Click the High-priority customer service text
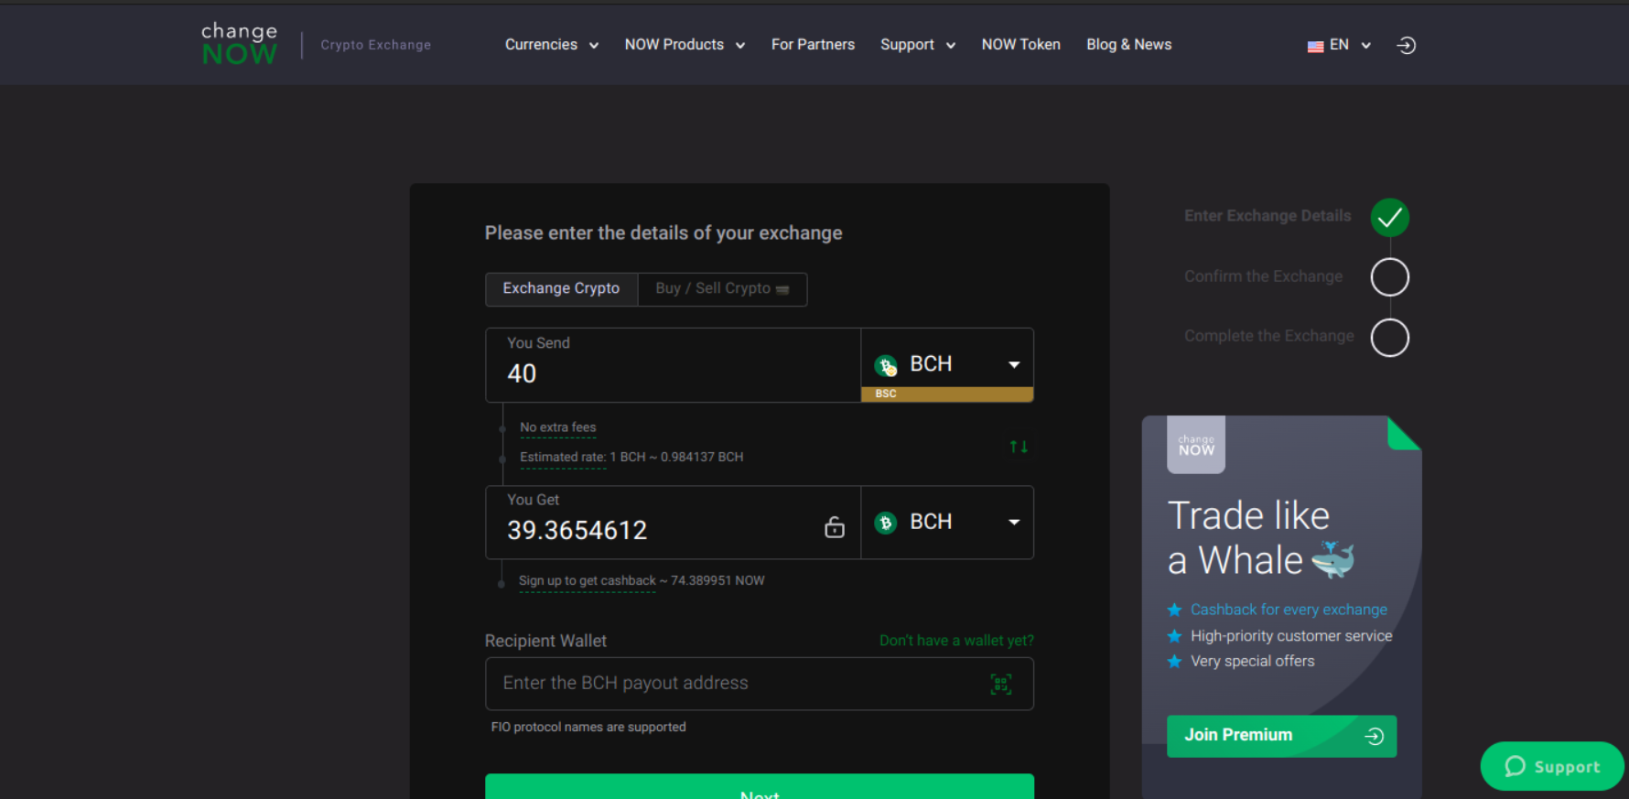The width and height of the screenshot is (1629, 799). click(x=1291, y=635)
